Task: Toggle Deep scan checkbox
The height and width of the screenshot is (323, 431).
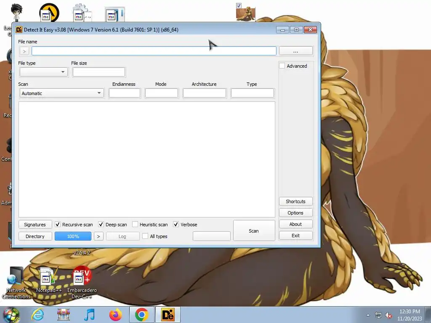Action: click(101, 225)
